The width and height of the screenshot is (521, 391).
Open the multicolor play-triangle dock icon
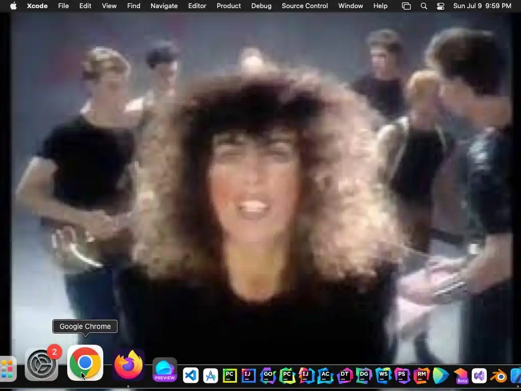[x=441, y=376]
